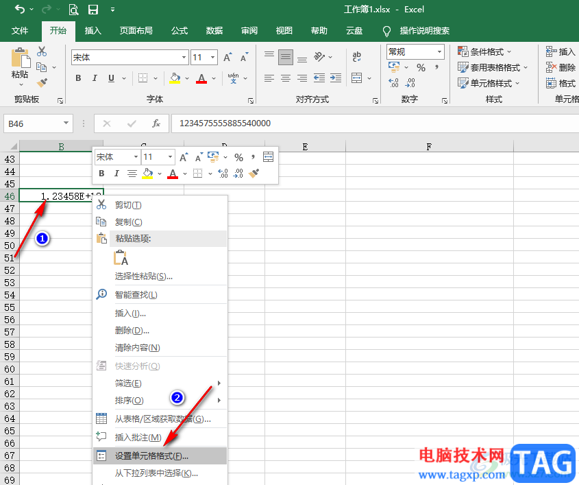The image size is (579, 485).
Task: Open the phonetic guide wén icon
Action: pos(234,78)
